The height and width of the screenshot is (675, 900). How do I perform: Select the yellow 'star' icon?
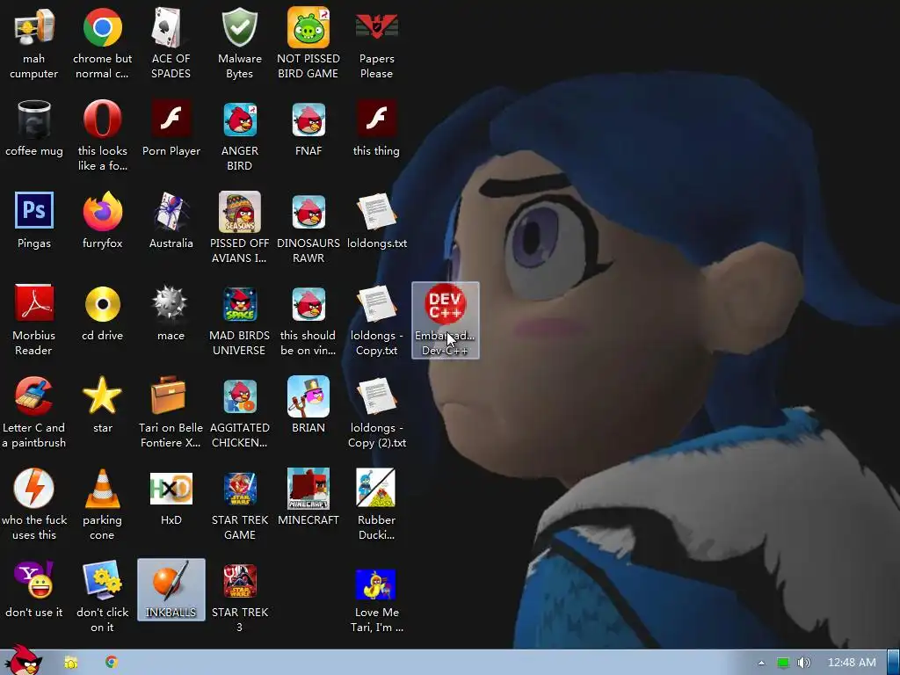102,406
